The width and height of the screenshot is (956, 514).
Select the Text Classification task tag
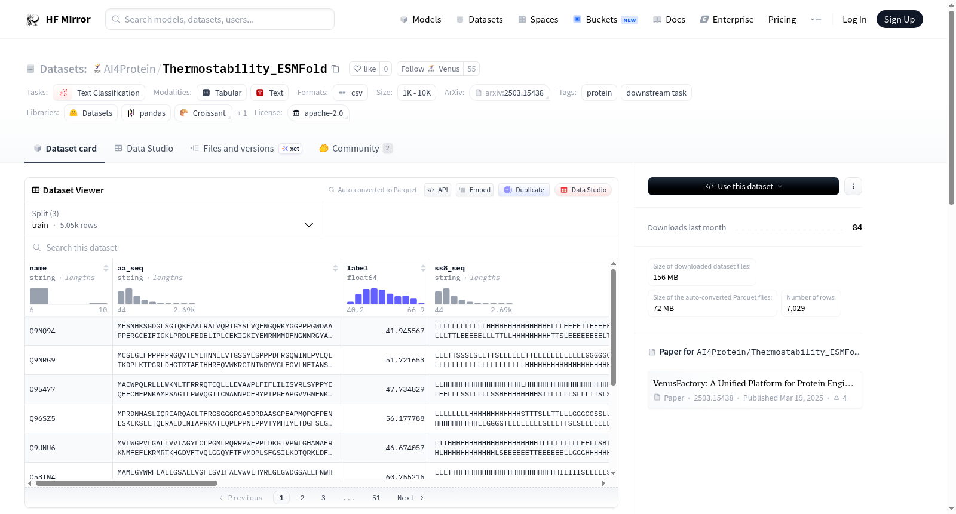tap(99, 93)
